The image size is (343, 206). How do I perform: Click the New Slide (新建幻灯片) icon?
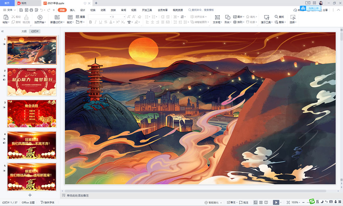[x=57, y=17]
